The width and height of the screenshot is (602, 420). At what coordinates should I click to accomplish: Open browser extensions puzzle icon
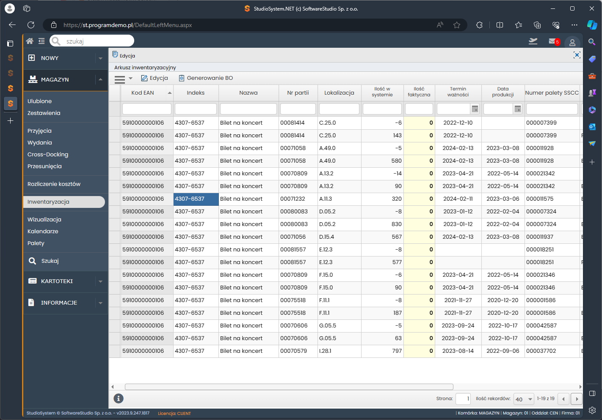479,25
